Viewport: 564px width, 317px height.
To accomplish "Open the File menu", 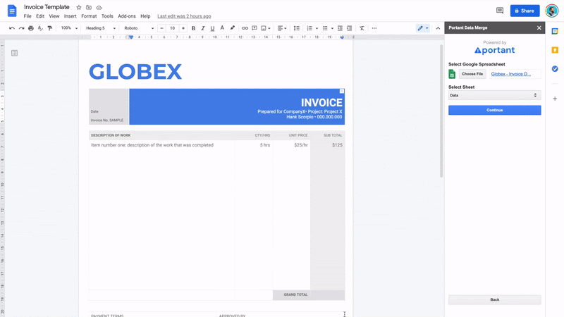I will click(27, 16).
